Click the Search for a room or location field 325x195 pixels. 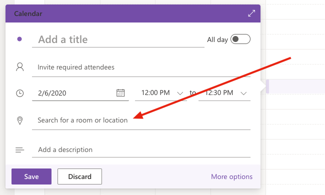(141, 120)
